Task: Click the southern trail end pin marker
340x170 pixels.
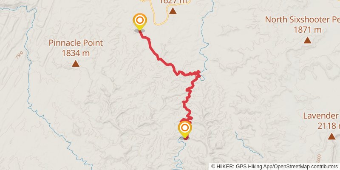Action: click(185, 129)
